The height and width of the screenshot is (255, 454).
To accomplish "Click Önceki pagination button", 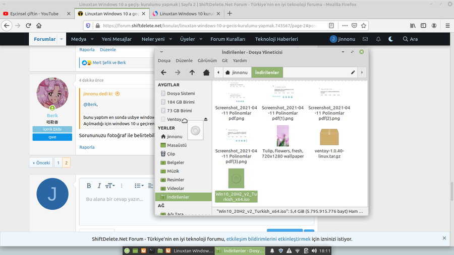I will point(41,163).
